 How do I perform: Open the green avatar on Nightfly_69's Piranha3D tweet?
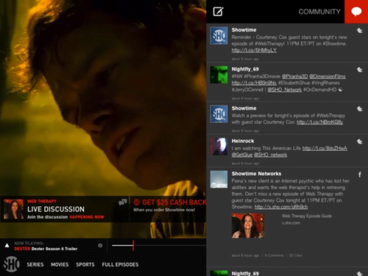219,75
